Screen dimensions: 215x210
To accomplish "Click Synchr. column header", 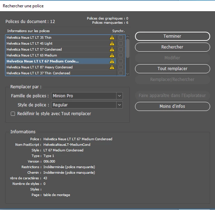I will pos(118,31).
